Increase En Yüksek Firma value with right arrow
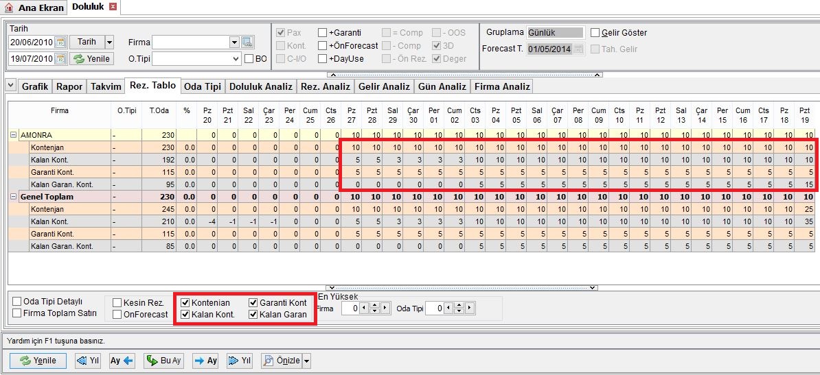Image resolution: width=820 pixels, height=375 pixels. (x=385, y=308)
